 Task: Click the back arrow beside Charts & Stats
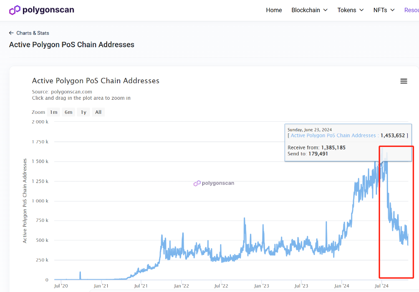point(11,33)
